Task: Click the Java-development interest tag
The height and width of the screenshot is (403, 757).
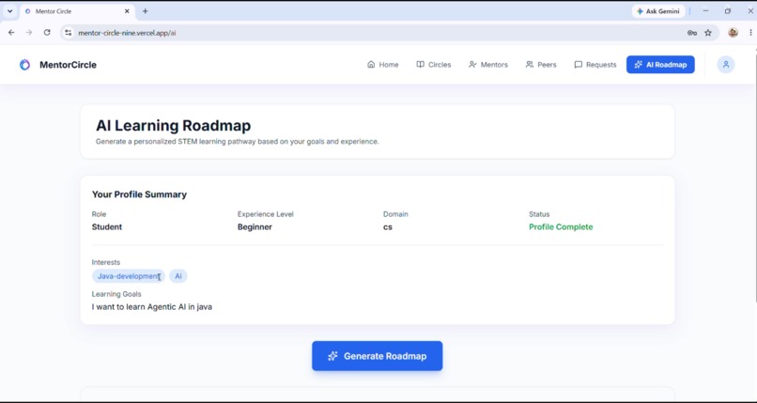Action: [x=129, y=276]
